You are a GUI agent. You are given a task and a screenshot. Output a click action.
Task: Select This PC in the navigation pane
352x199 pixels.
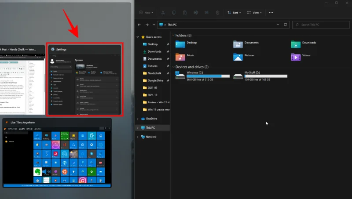pyautogui.click(x=148, y=128)
